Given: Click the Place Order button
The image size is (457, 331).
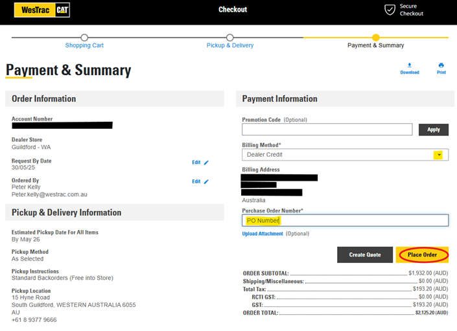Looking at the screenshot, I should click(x=422, y=255).
